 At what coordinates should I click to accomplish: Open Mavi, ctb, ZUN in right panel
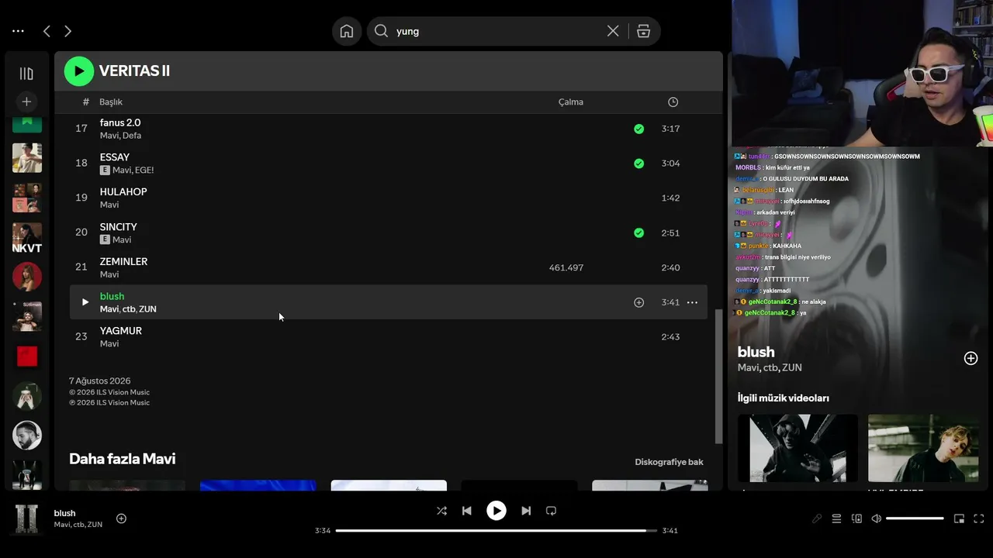point(770,367)
